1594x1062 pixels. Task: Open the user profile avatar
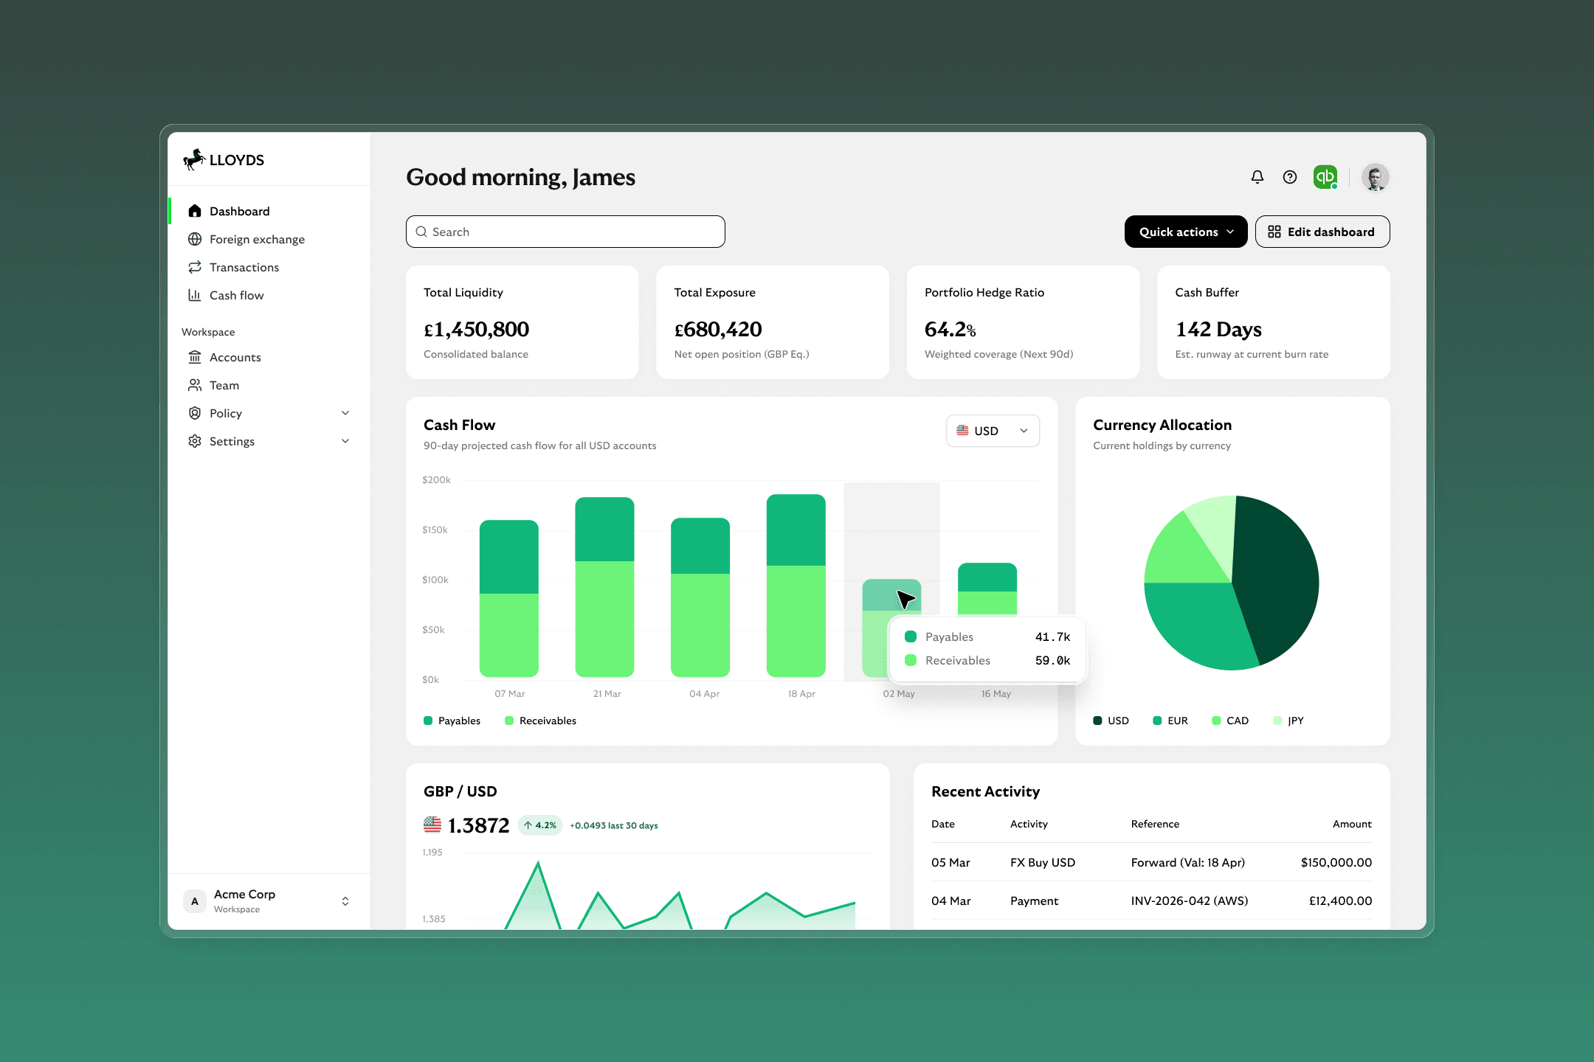1374,177
